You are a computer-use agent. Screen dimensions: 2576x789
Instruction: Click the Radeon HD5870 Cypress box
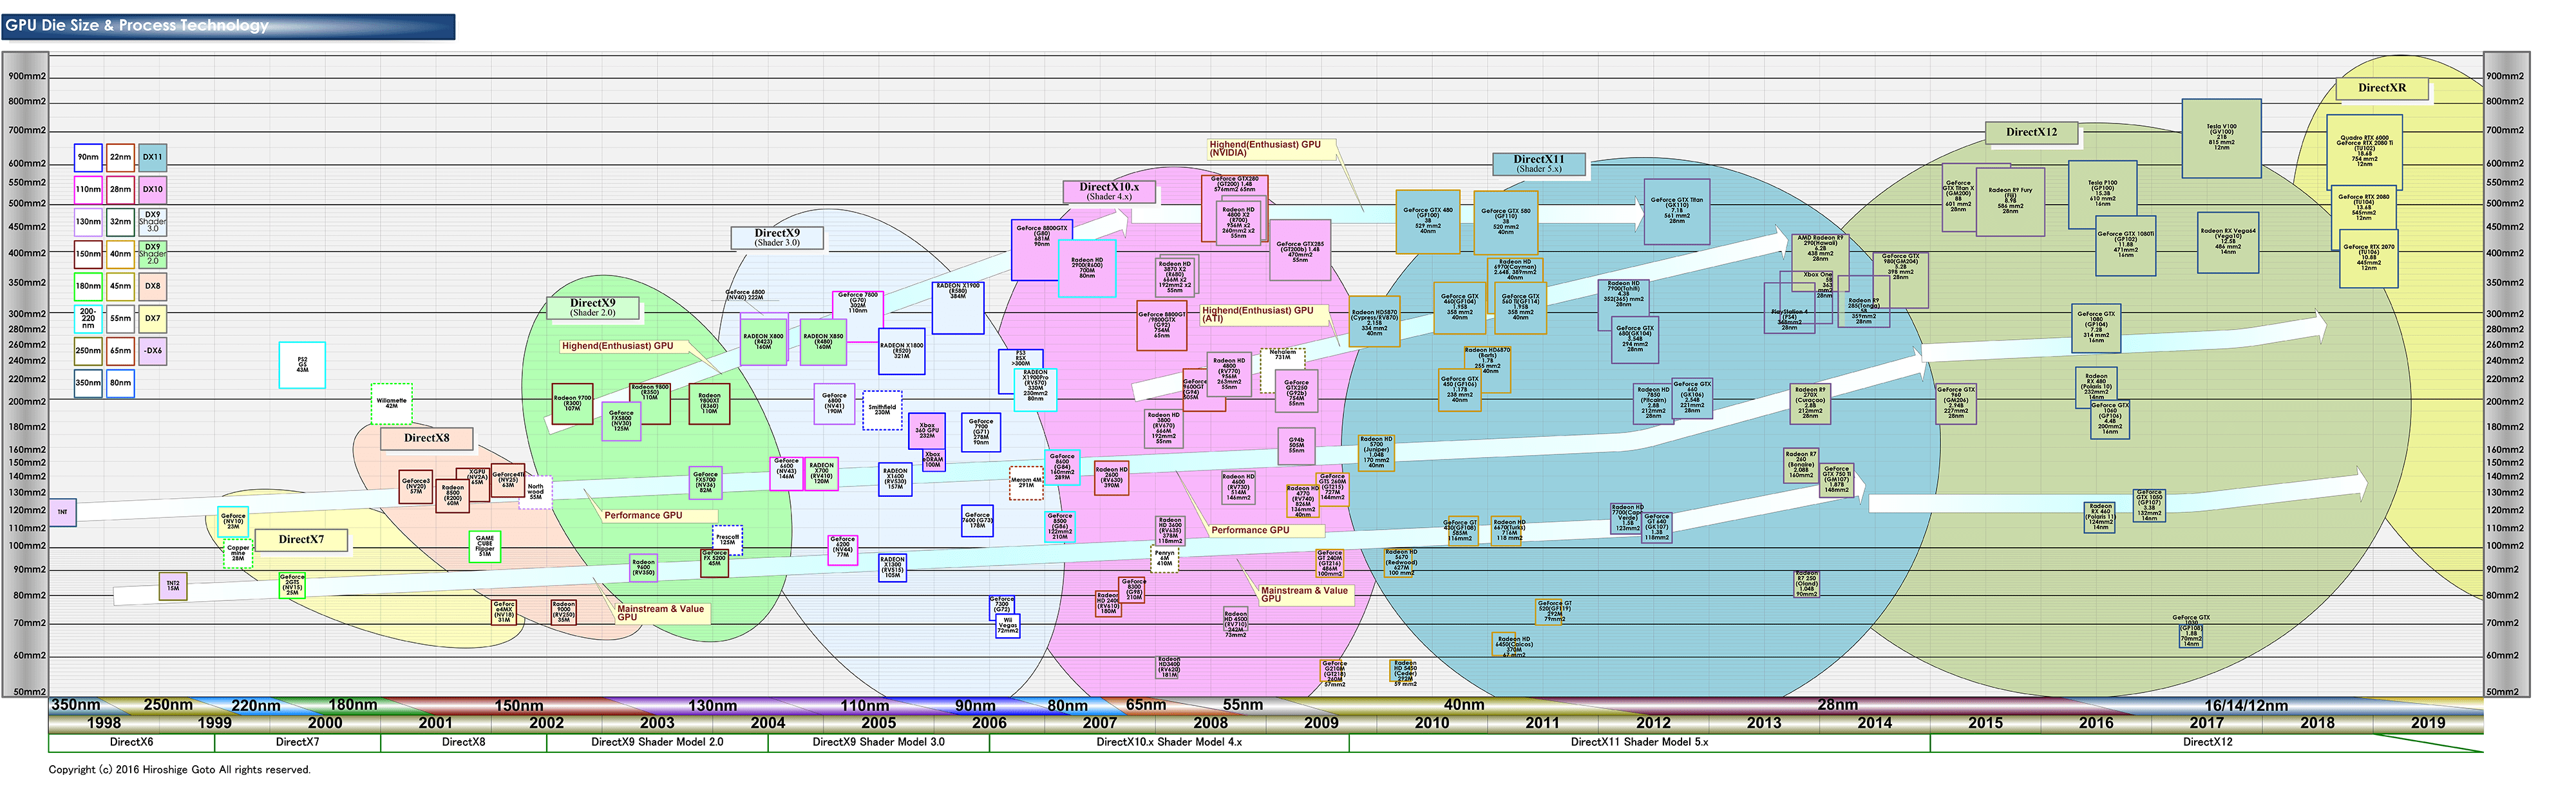tap(1375, 322)
